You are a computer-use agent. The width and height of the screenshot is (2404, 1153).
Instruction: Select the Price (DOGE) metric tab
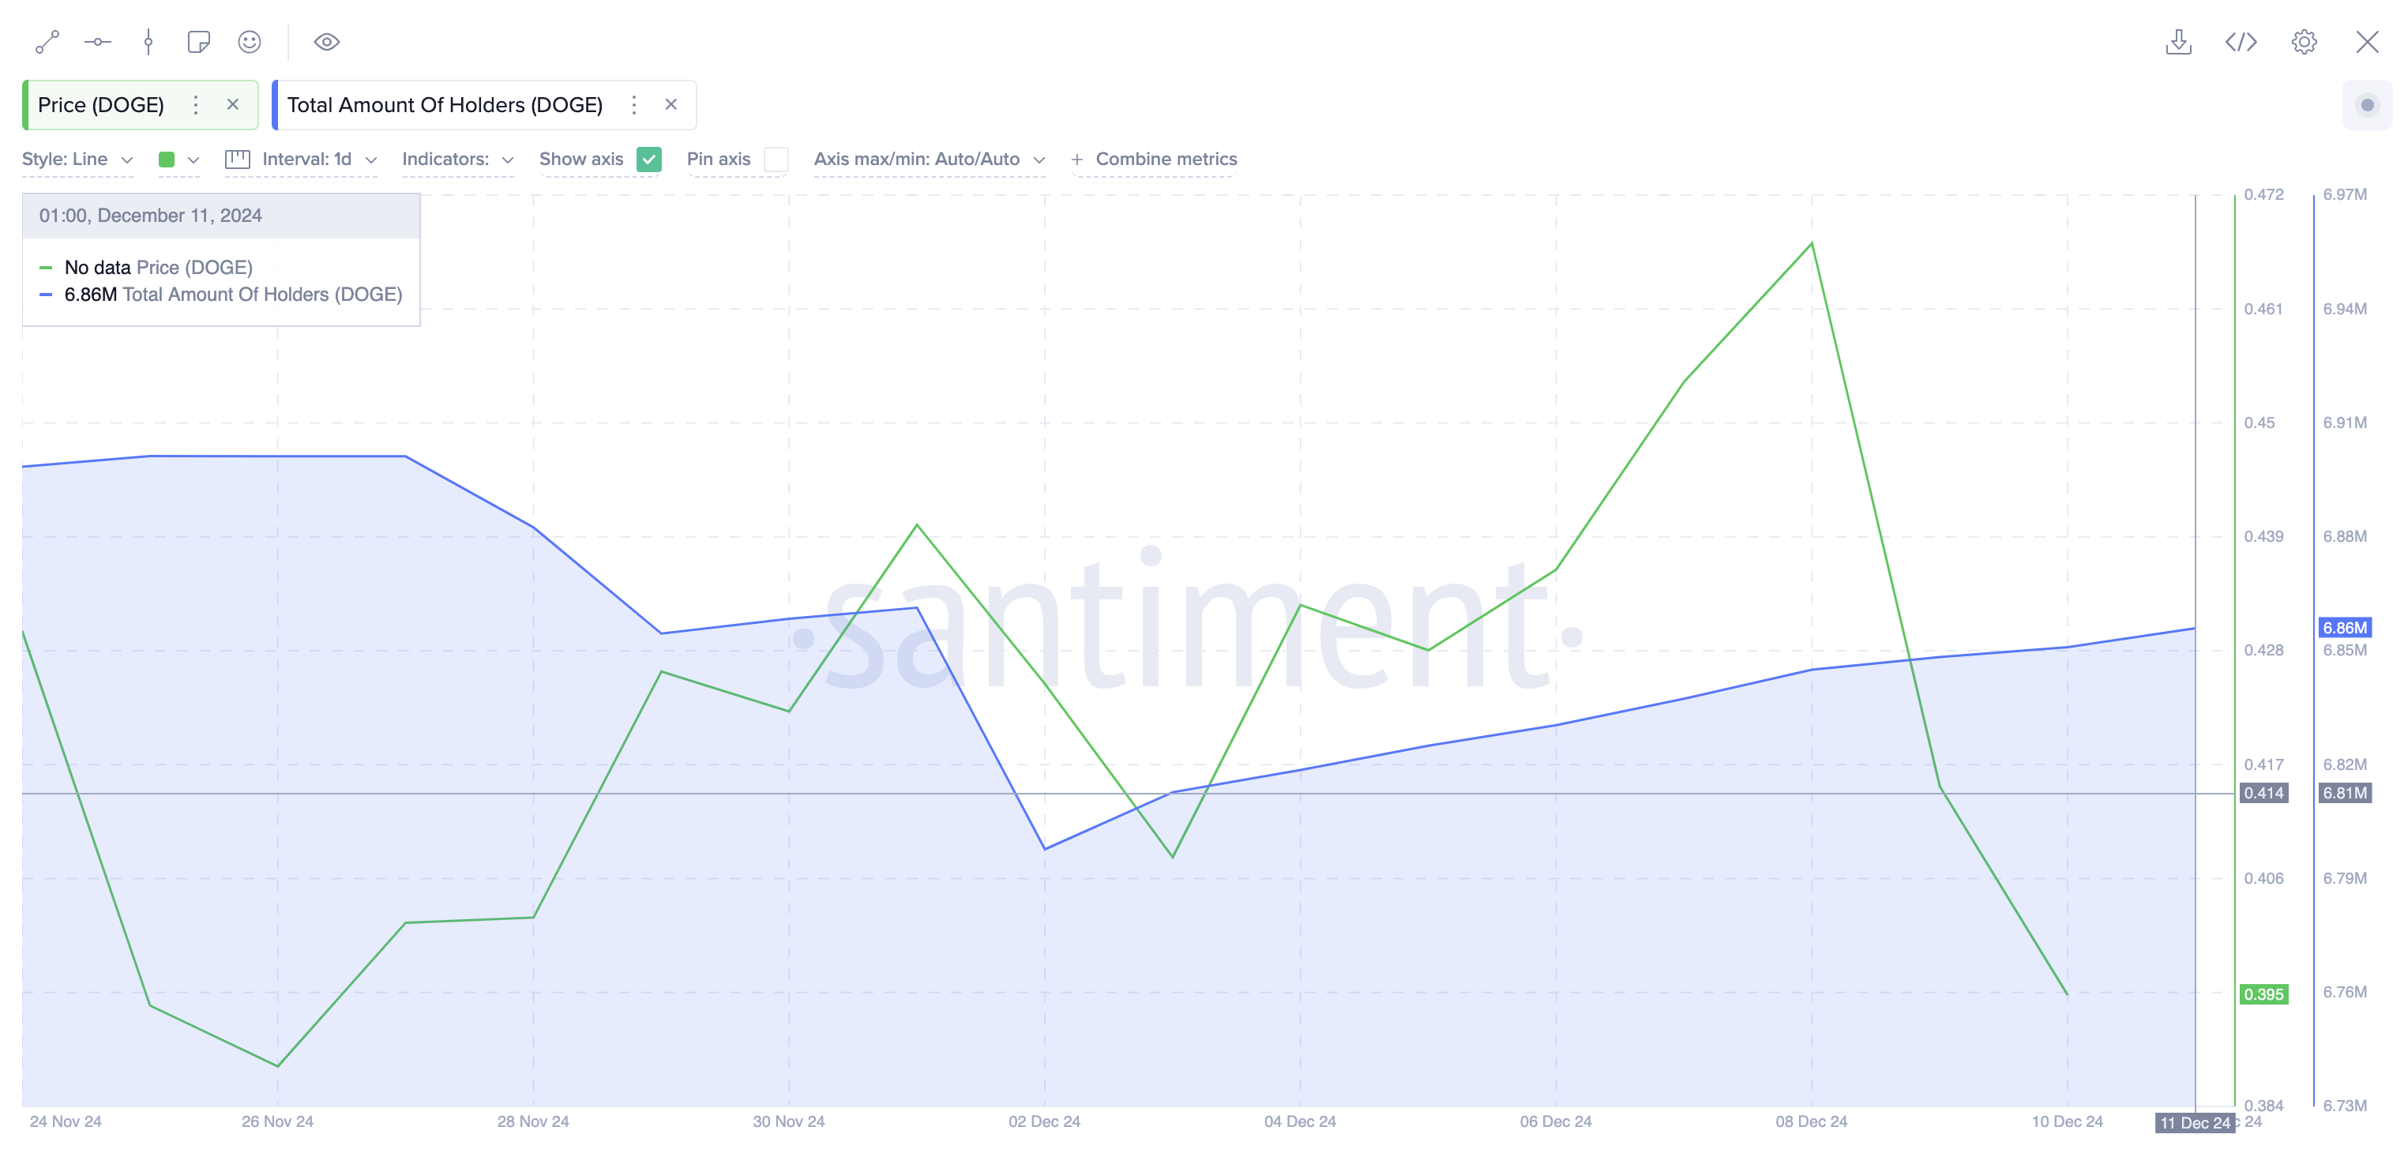[101, 105]
